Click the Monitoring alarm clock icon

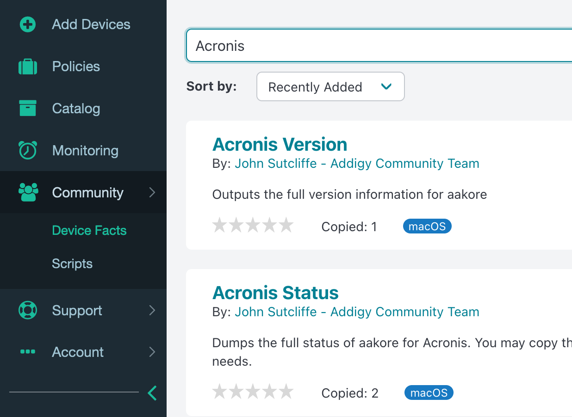(28, 150)
